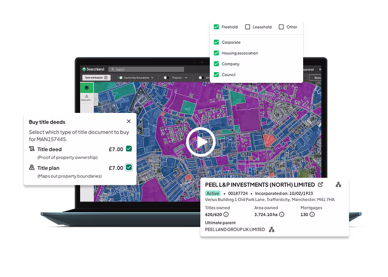Image resolution: width=388 pixels, height=277 pixels.
Task: Uncheck the Housing association checkbox
Action: (216, 53)
